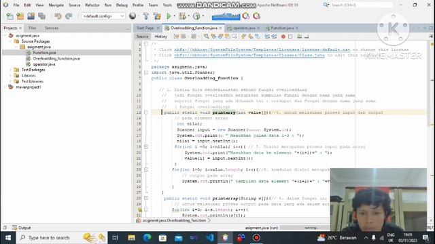Toggle Bookmark icon in editor toolbar
Viewport: 435px width, 244px height.
(258, 37)
